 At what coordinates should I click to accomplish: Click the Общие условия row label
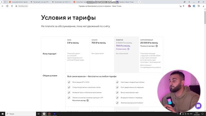[x=50, y=76]
